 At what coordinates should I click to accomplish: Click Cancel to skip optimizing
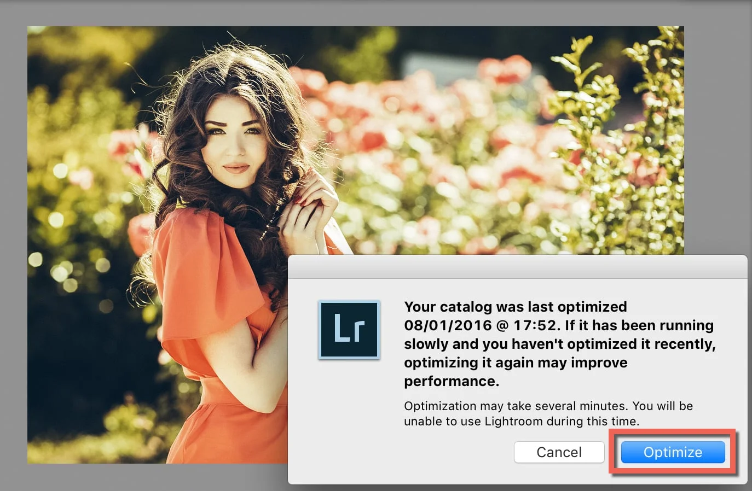point(559,452)
